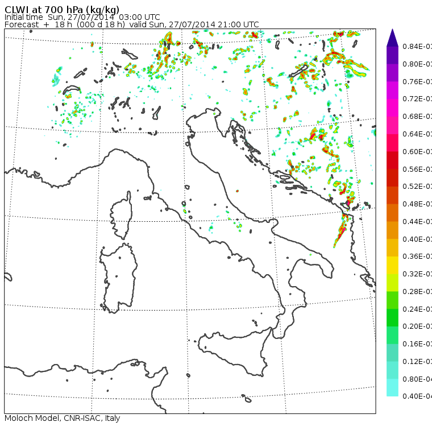Click the 0.40E-04 label at the color bar's bottom

pos(417,396)
